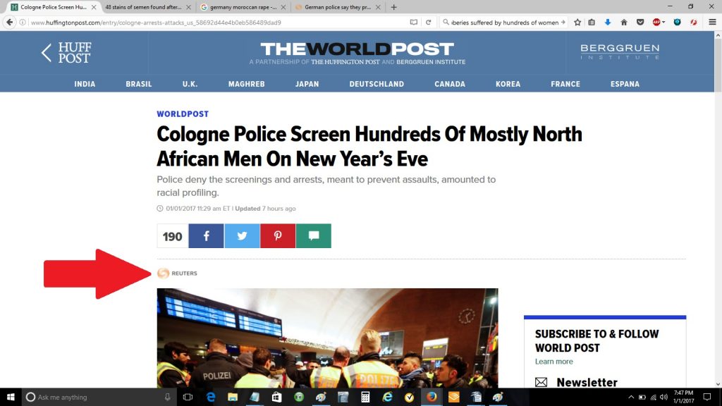Click the 'Learn more' link
722x406 pixels.
(x=554, y=362)
